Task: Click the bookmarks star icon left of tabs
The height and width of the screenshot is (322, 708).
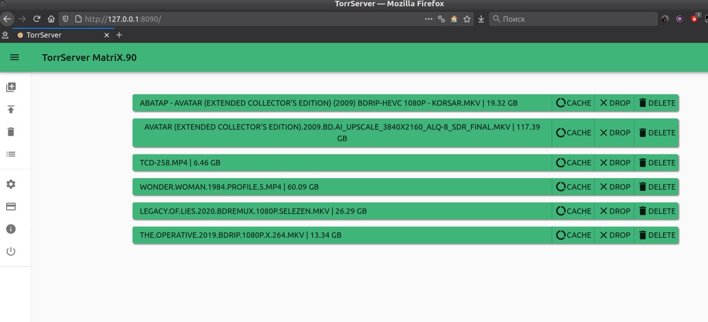Action: [x=5, y=35]
